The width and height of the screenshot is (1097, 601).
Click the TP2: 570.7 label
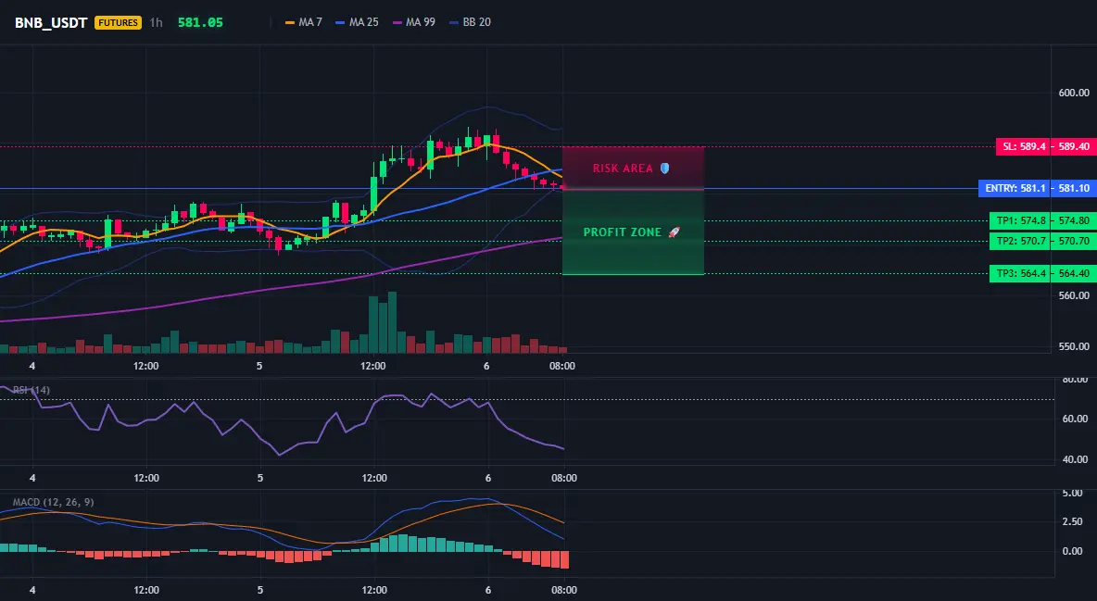coord(1021,242)
